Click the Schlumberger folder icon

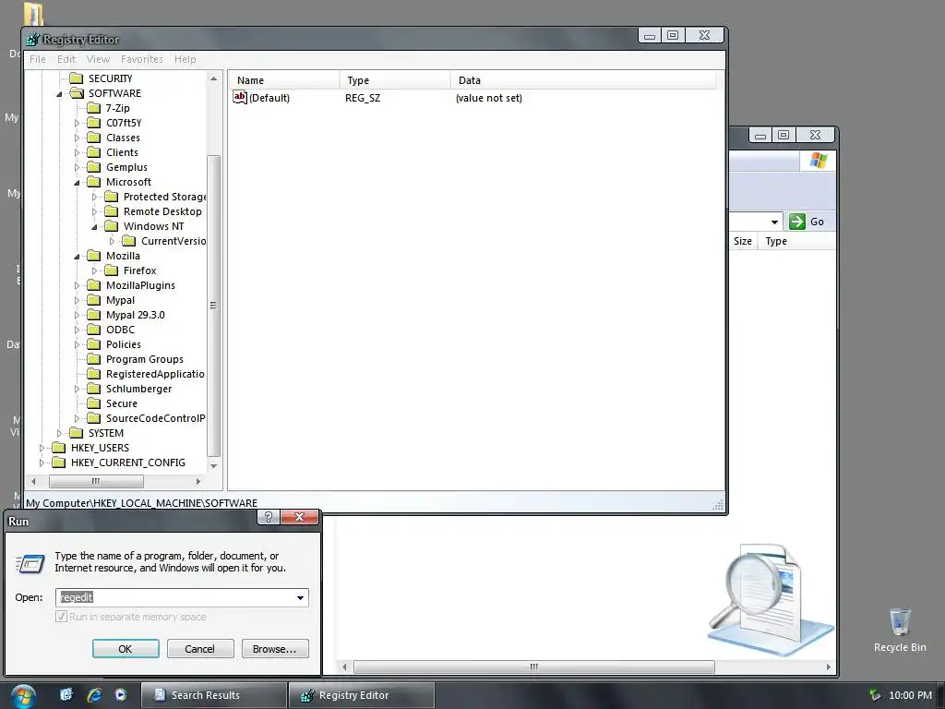click(93, 389)
